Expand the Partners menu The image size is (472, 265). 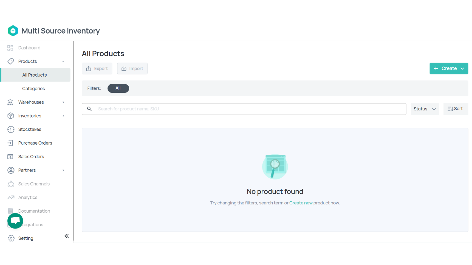(27, 170)
